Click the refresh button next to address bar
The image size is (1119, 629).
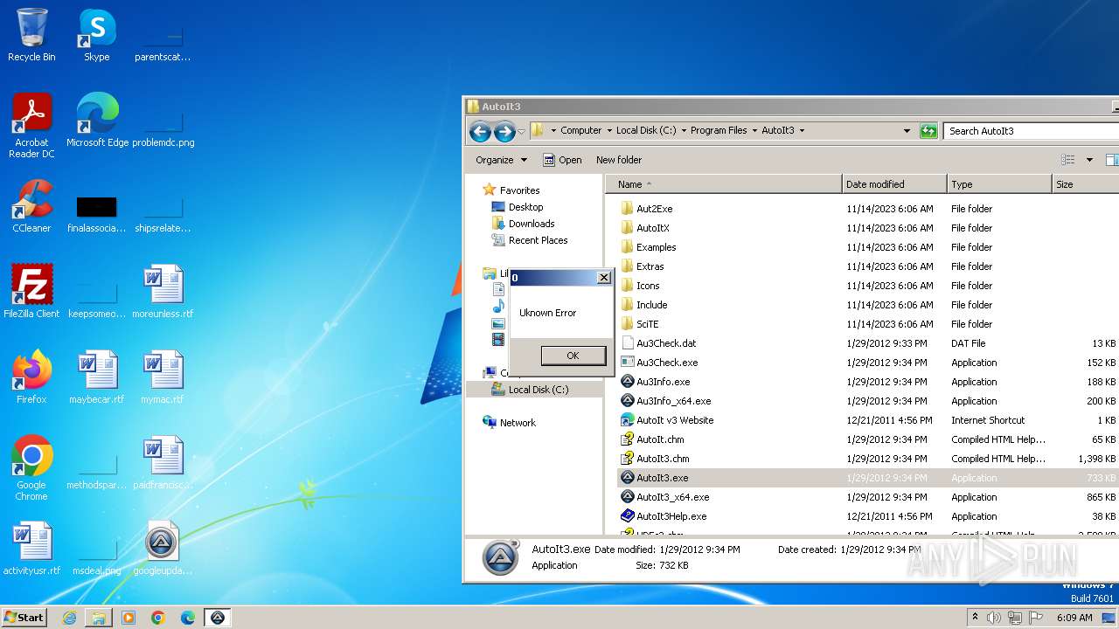coord(928,131)
